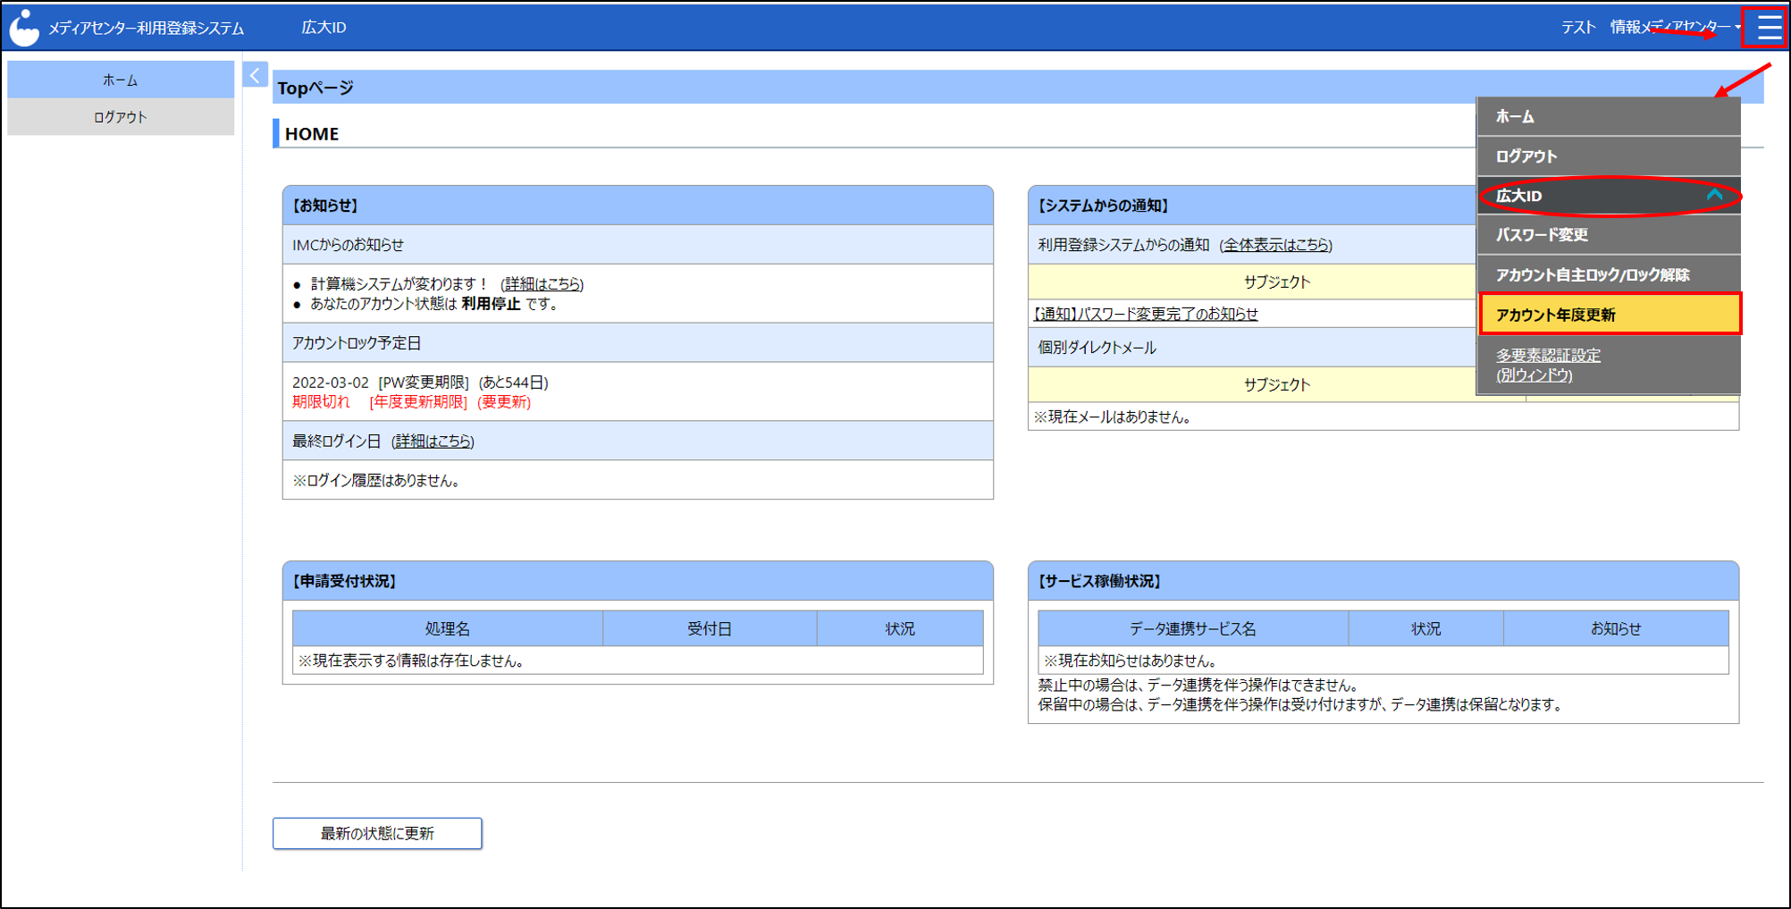This screenshot has width=1791, height=909.
Task: Click the Media Center system logo
Action: click(24, 28)
